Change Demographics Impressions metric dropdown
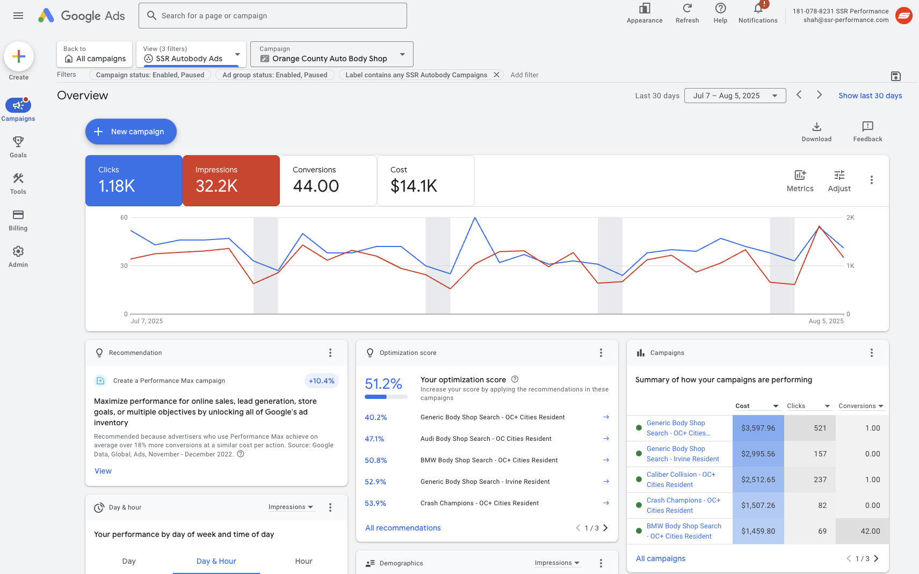This screenshot has height=574, width=919. pos(557,563)
